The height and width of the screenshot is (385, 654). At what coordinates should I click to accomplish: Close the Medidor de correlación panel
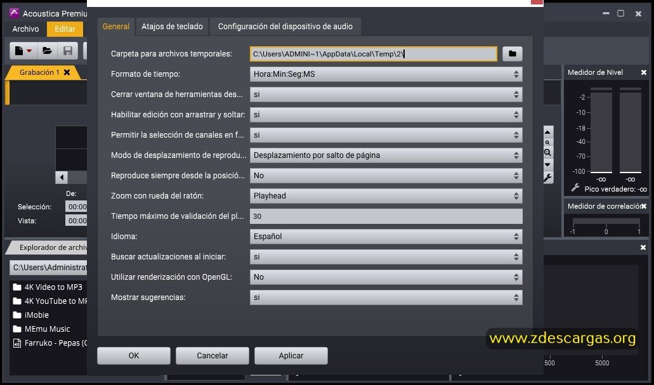(644, 206)
